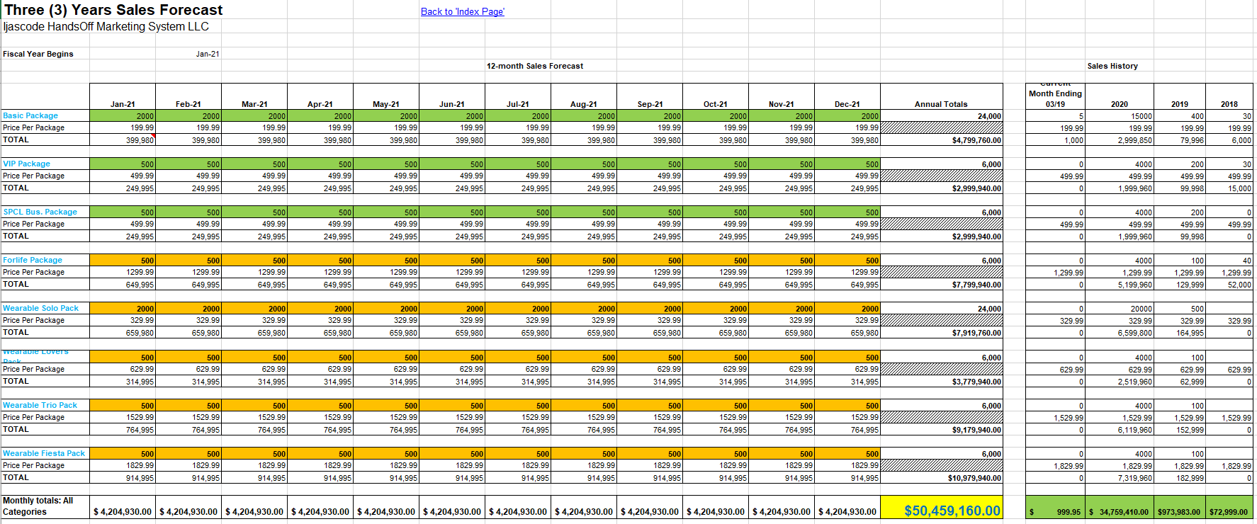Screen dimensions: 1257x524
Task: Open the "Back to 'Index Page'" link
Action: click(462, 12)
